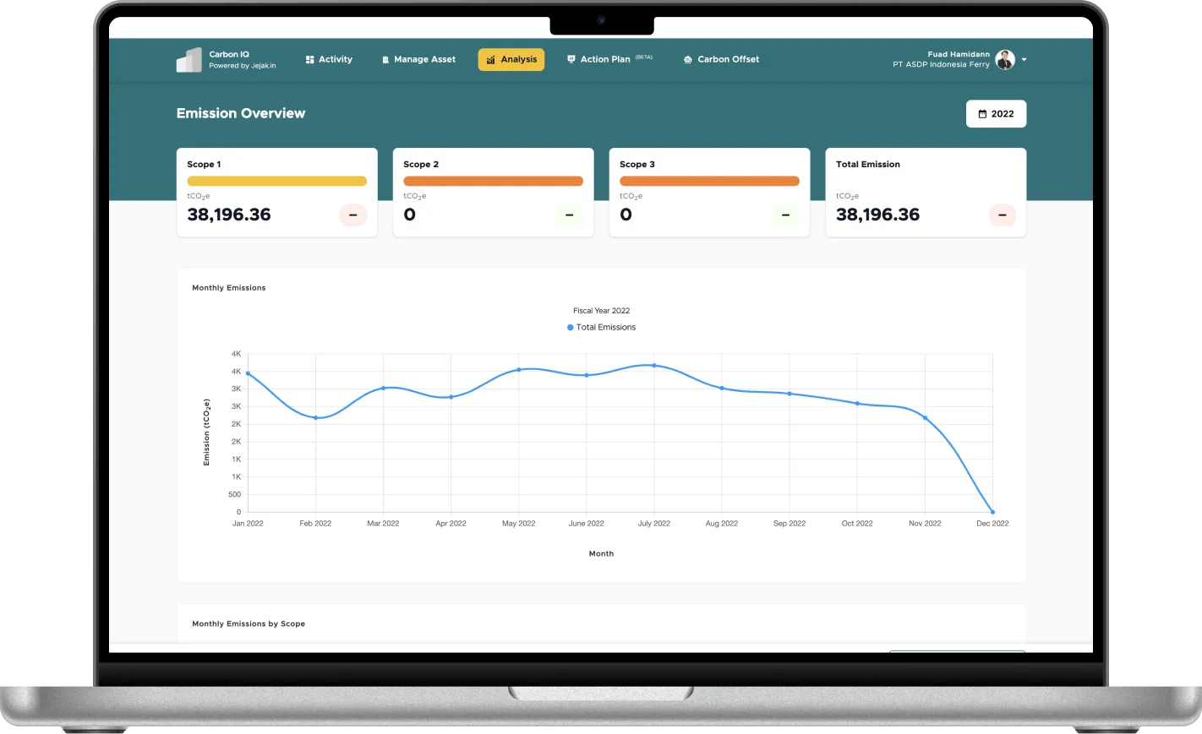This screenshot has width=1202, height=734.
Task: Collapse the Total Emission card
Action: click(1002, 215)
